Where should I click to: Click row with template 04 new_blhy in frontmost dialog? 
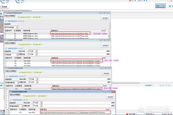pyautogui.click(x=60, y=113)
